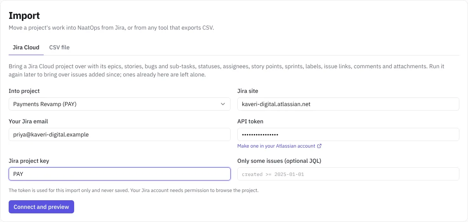
Task: Click the Into project label
Action: click(24, 91)
